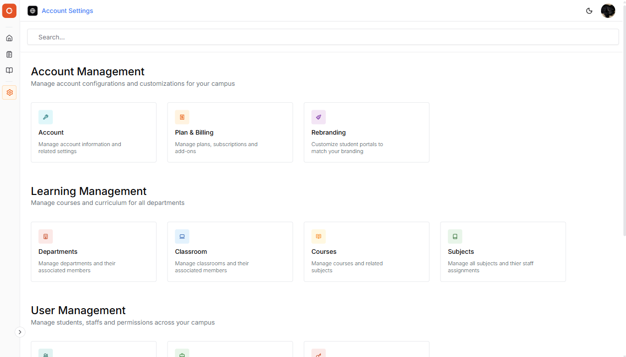Open the Rebranding settings card

click(x=366, y=132)
